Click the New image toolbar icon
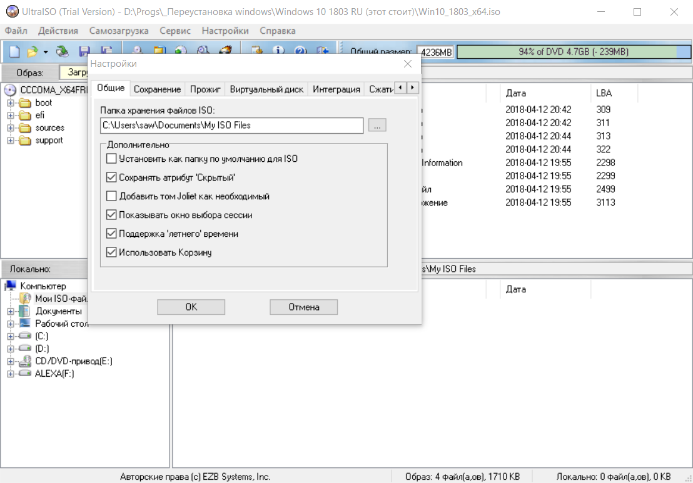Screen dimensions: 693x483 [x=14, y=51]
